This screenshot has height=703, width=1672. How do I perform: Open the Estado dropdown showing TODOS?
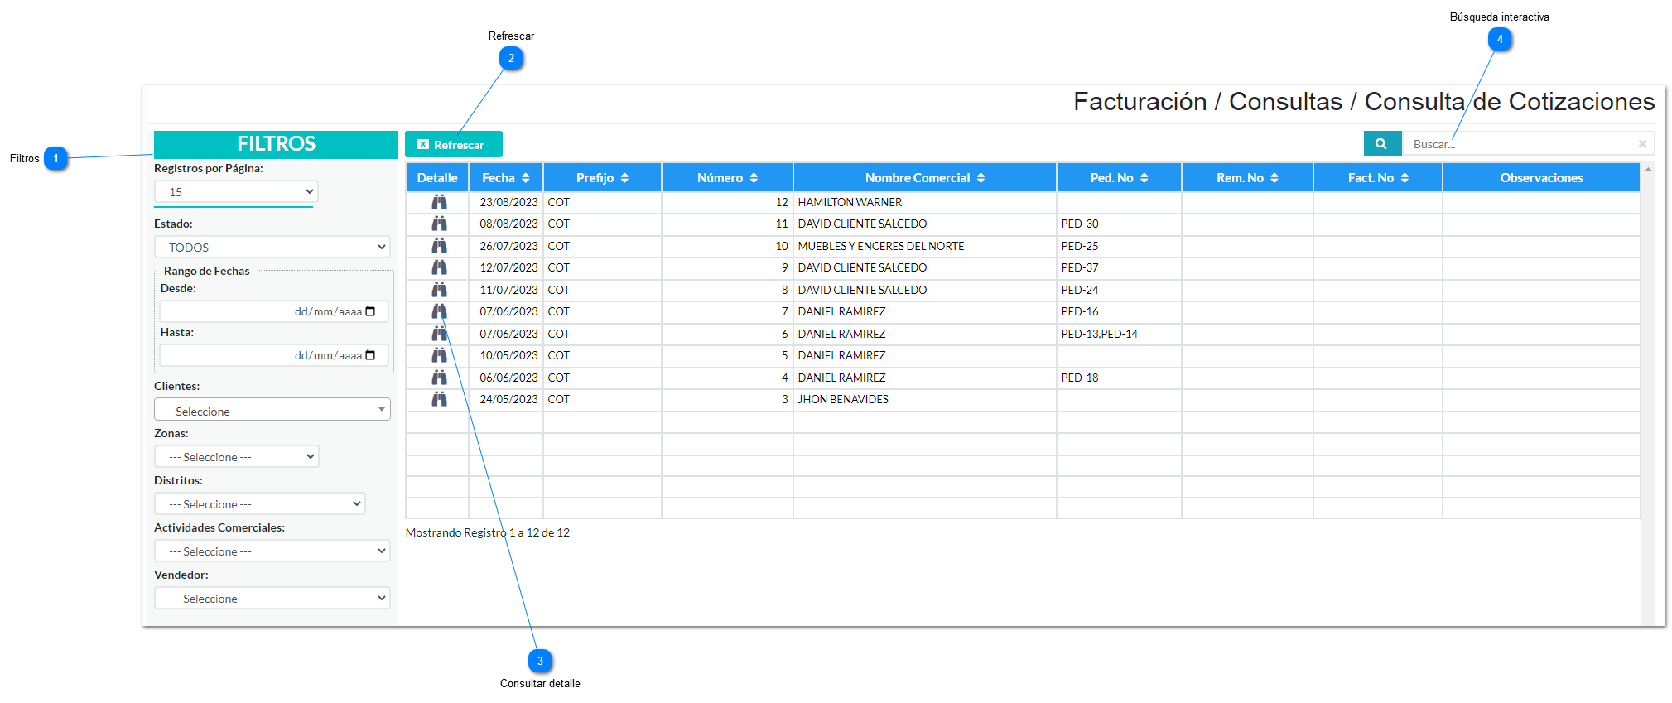[272, 247]
